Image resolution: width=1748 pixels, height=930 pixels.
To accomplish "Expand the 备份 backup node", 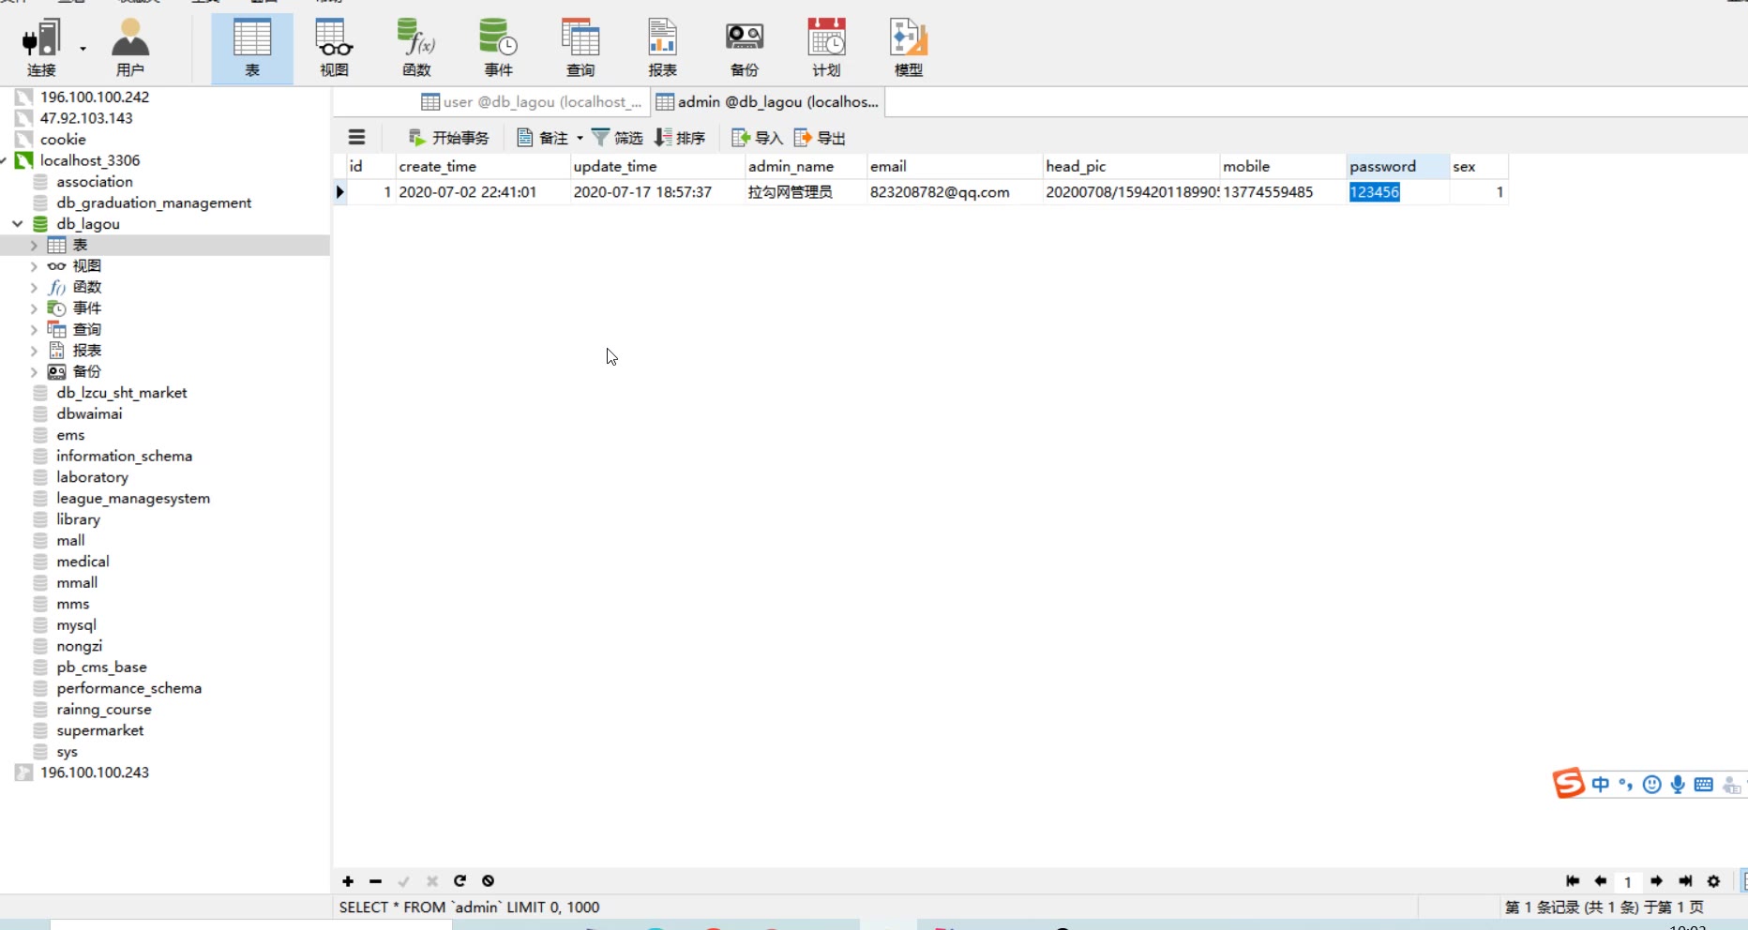I will 34,371.
